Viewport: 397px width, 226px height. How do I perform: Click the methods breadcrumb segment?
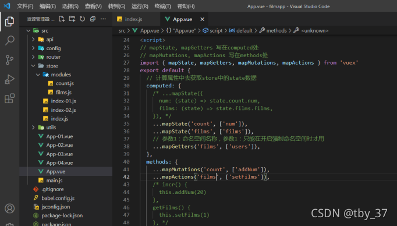[273, 31]
